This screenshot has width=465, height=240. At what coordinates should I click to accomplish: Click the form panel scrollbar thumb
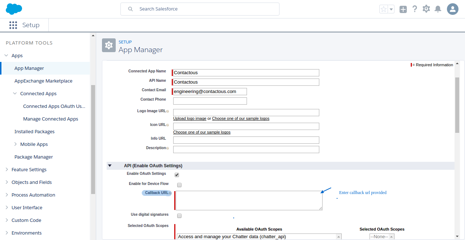[457, 105]
